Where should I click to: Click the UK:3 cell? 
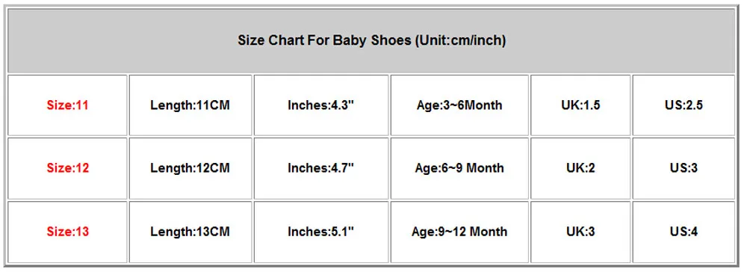(580, 232)
